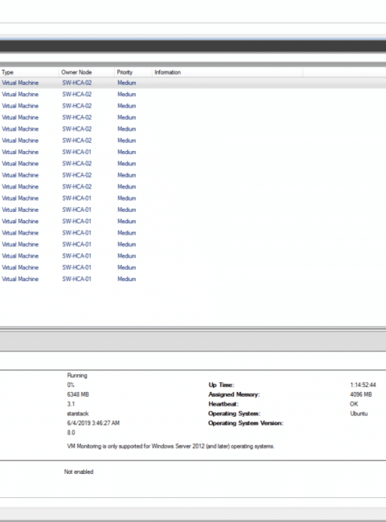Click the VM Monitoring support message
386x522 pixels.
[x=170, y=447]
